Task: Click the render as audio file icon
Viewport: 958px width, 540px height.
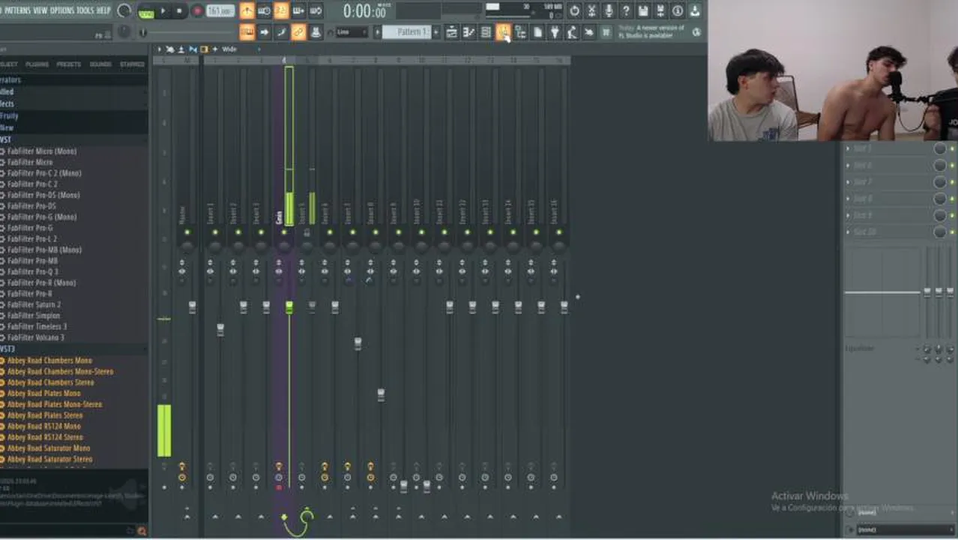Action: pyautogui.click(x=660, y=10)
